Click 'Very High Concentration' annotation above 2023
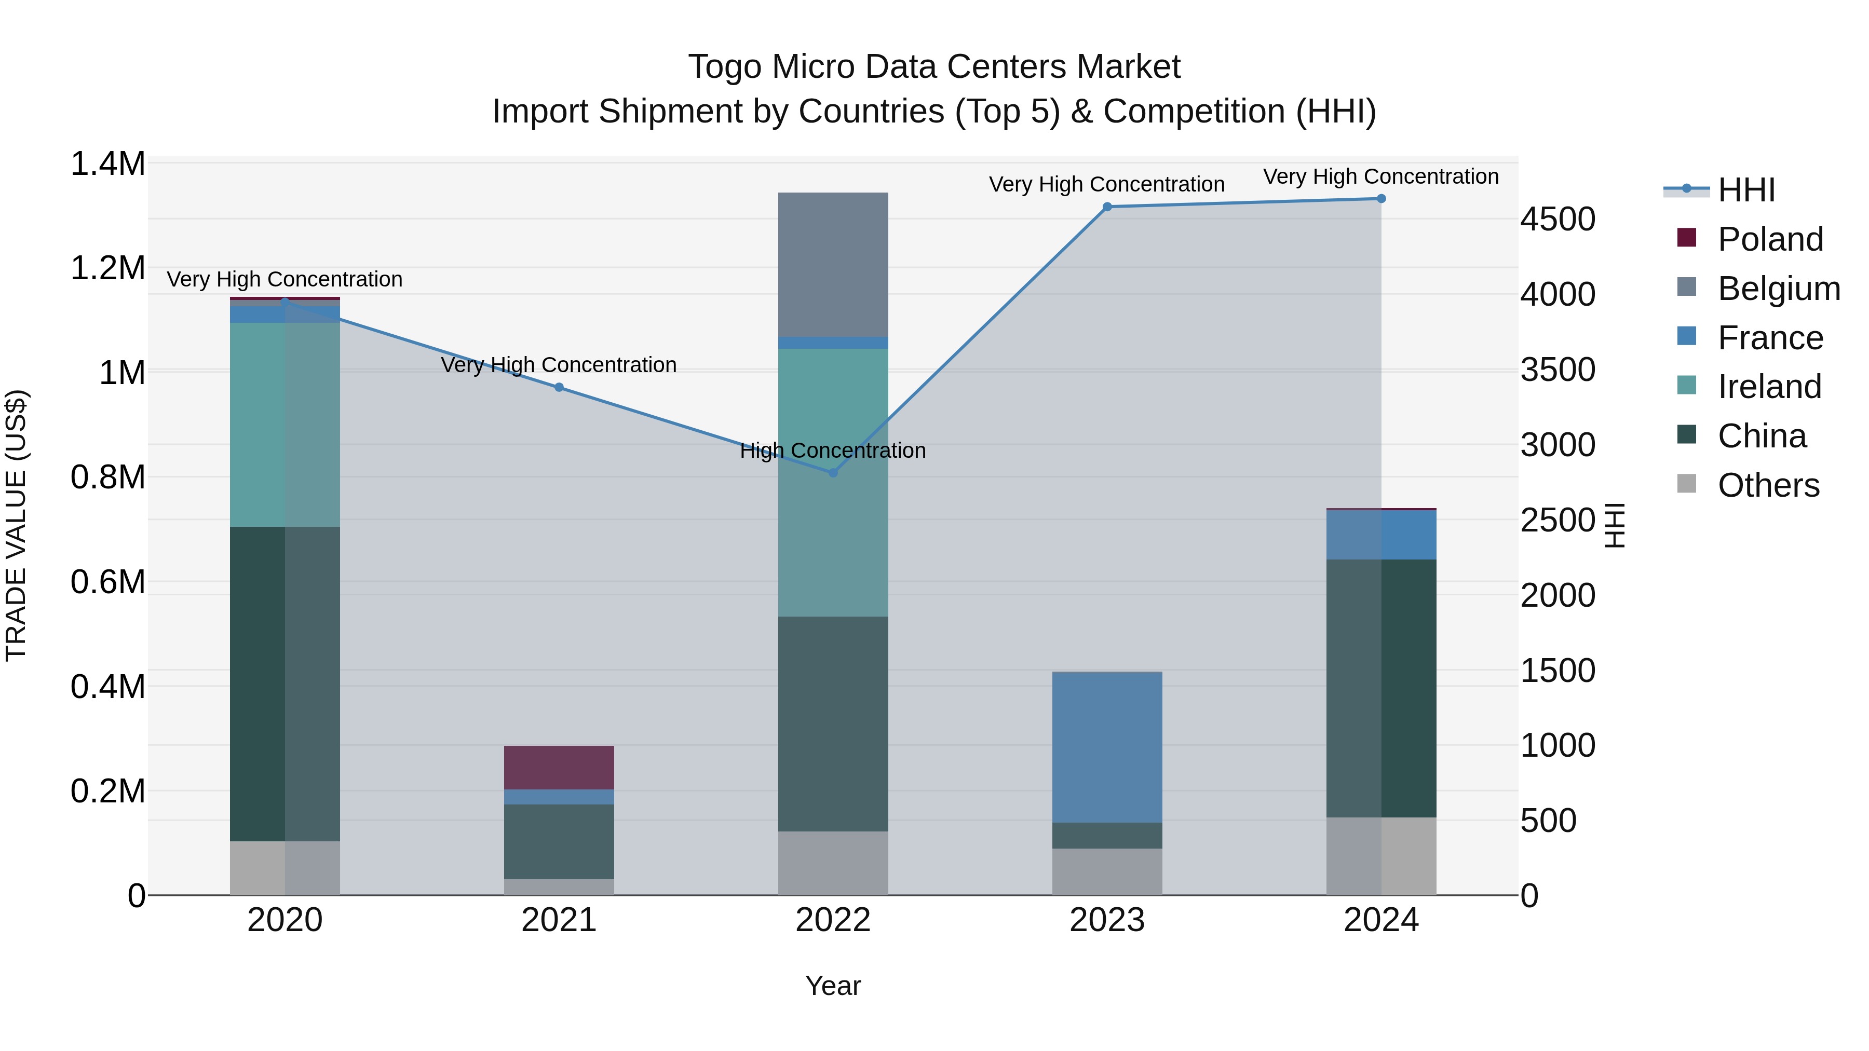Viewport: 1869px width, 1051px height. tap(1107, 184)
